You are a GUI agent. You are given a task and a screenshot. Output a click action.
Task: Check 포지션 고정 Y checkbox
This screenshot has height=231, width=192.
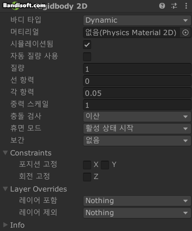click(x=105, y=165)
